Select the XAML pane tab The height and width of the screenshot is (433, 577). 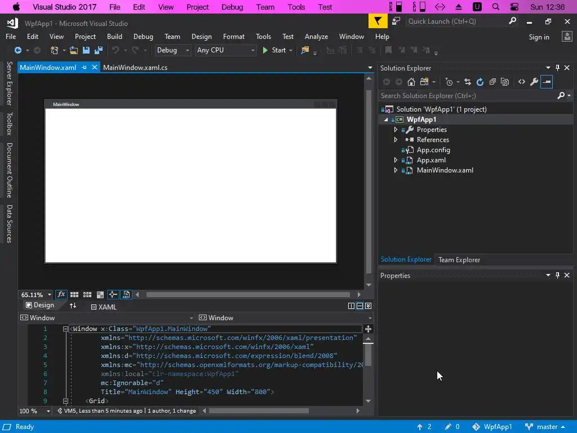click(104, 307)
